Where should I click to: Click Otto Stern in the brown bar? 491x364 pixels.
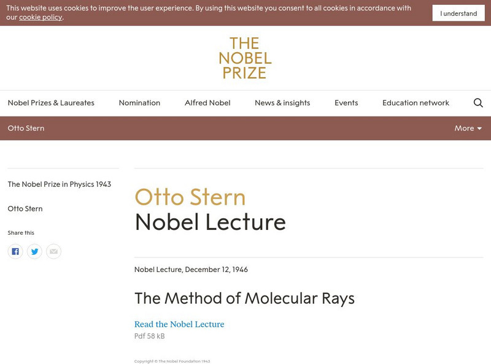(x=26, y=128)
